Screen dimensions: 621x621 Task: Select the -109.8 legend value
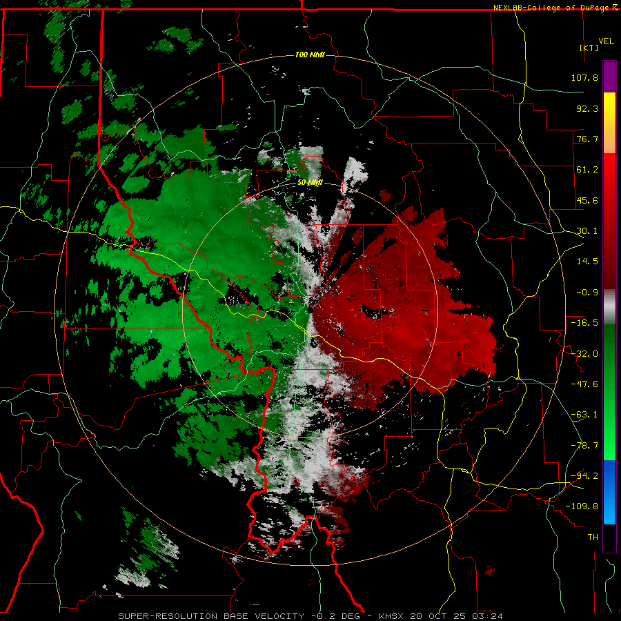582,506
